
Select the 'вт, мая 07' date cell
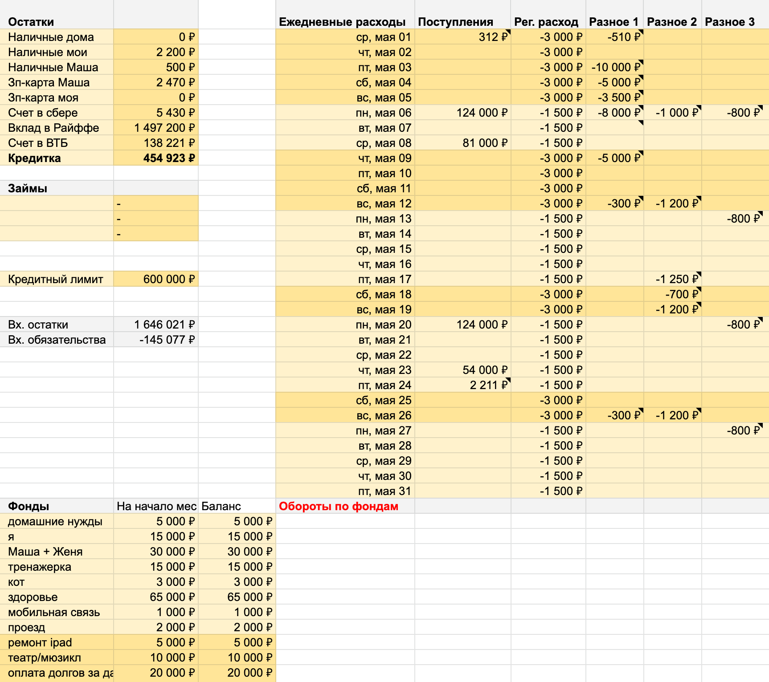click(345, 128)
